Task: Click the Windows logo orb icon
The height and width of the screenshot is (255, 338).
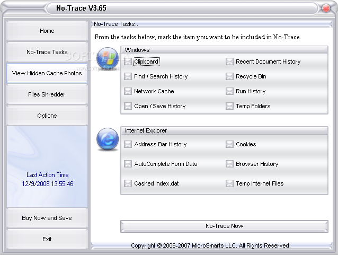Action: pos(108,58)
